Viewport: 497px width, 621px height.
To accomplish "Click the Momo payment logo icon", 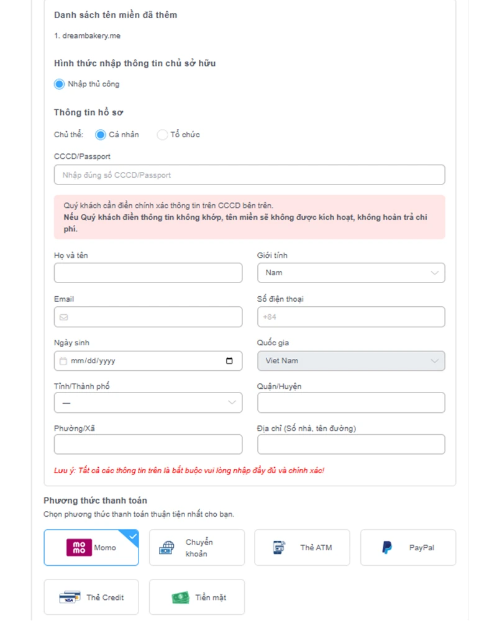I will click(x=79, y=548).
